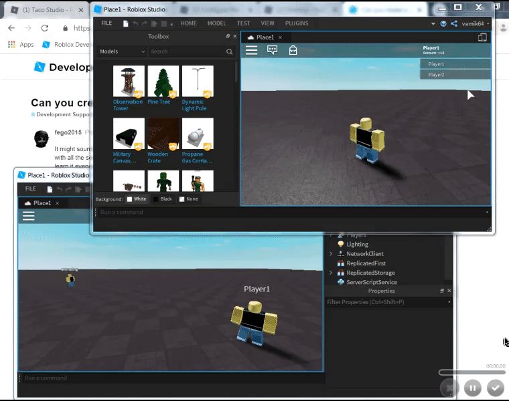Select the Observation Tower model thumbnail
Screen dimensions: 509x401
tap(129, 82)
